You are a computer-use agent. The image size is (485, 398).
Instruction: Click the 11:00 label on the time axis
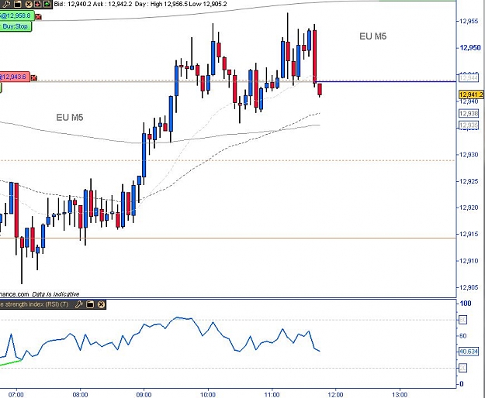click(272, 395)
